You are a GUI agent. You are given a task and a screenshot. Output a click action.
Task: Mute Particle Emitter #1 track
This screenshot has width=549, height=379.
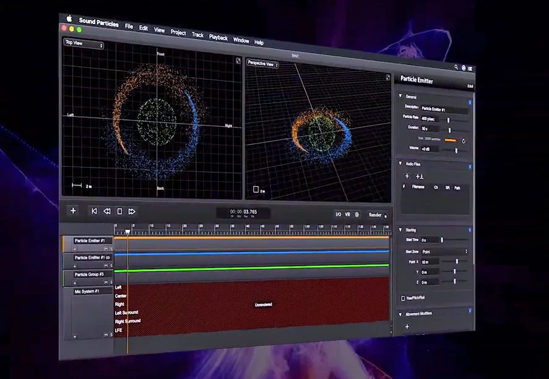coord(106,249)
